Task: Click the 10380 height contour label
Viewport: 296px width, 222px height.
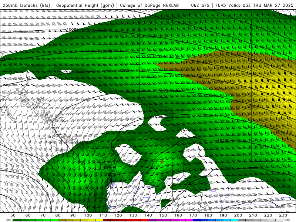Action: click(223, 140)
